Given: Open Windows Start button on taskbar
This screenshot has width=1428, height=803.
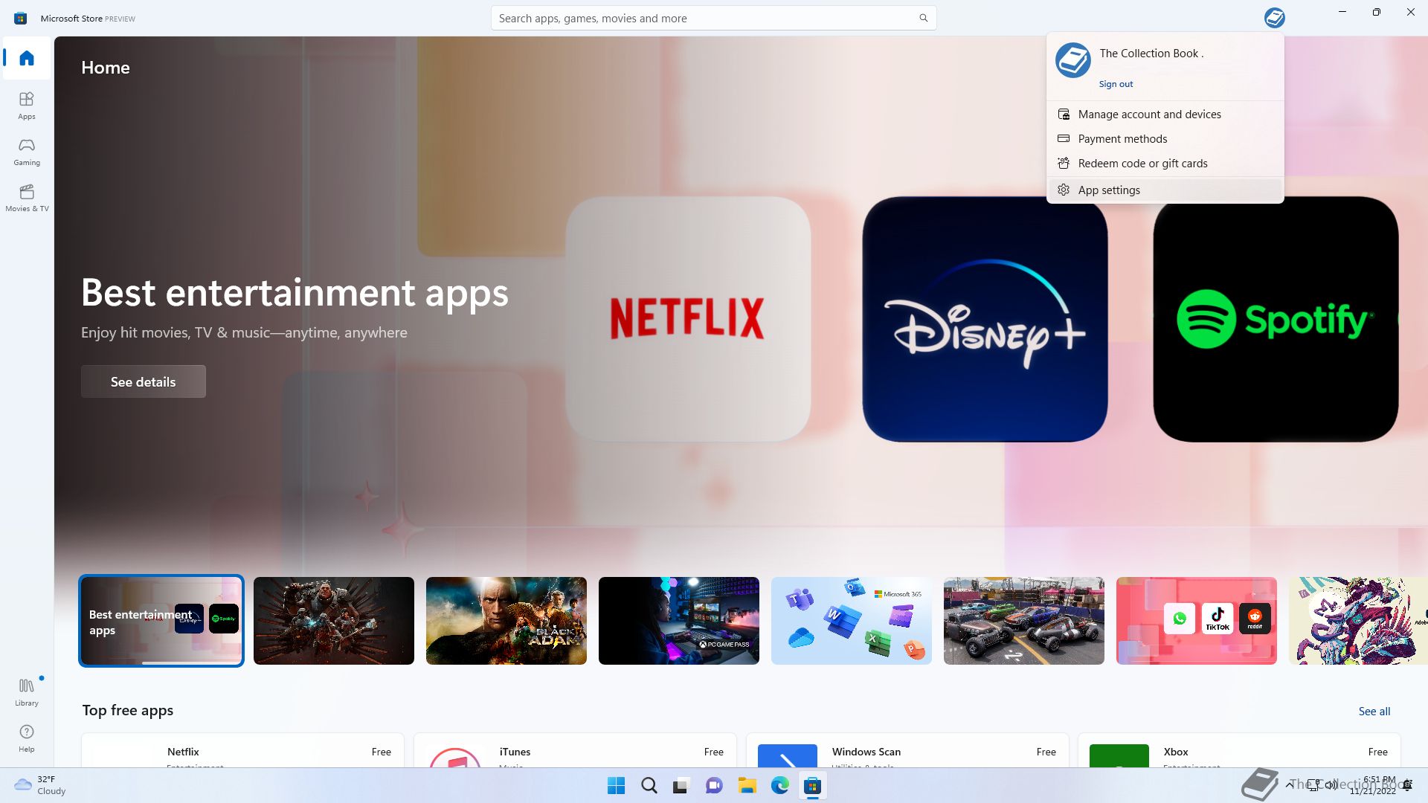Looking at the screenshot, I should (616, 786).
